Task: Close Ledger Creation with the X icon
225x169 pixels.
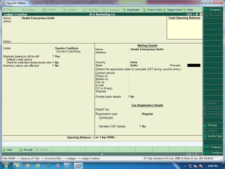Action: (x=201, y=14)
